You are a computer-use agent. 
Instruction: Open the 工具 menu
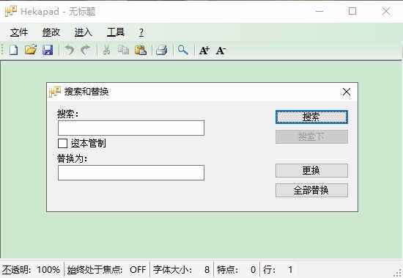pyautogui.click(x=116, y=32)
